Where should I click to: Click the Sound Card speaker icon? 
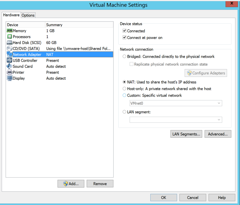pos(9,66)
